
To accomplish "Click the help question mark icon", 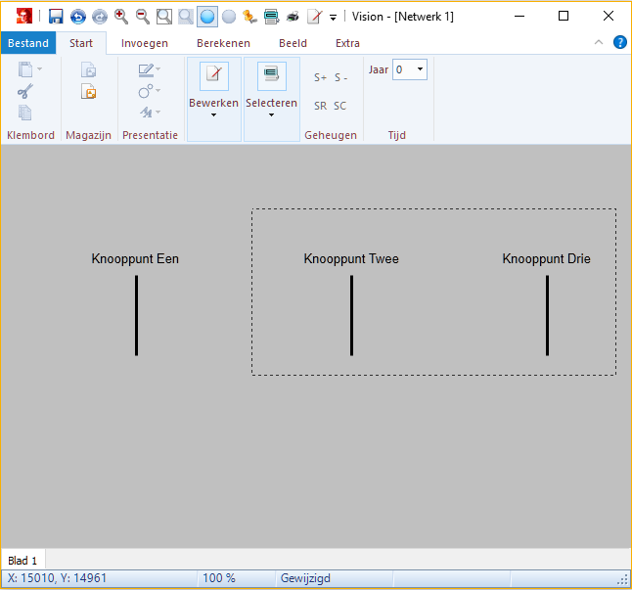I will tap(619, 42).
